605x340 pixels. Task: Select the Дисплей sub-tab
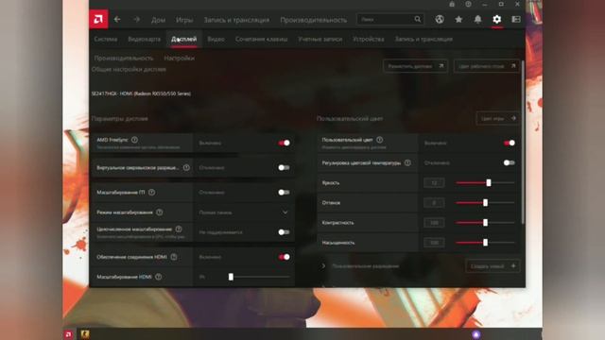tap(183, 39)
